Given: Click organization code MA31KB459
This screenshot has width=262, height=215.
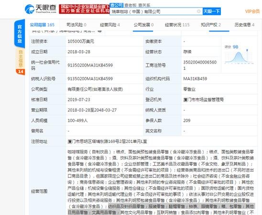Looking at the screenshot, I should pyautogui.click(x=195, y=79).
